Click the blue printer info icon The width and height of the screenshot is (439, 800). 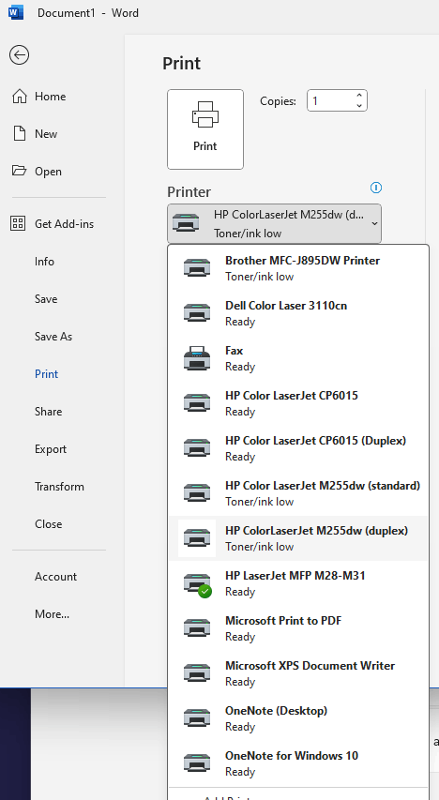[376, 188]
